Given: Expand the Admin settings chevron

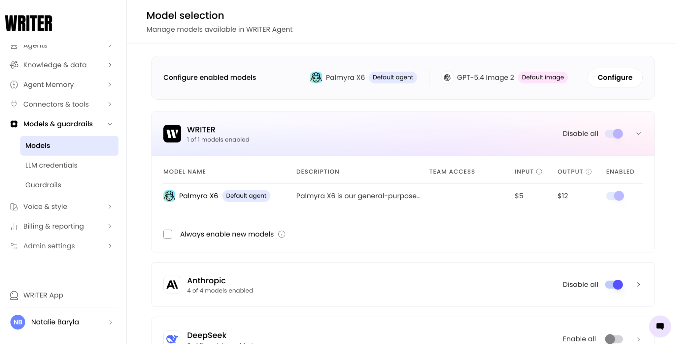Looking at the screenshot, I should coord(110,246).
